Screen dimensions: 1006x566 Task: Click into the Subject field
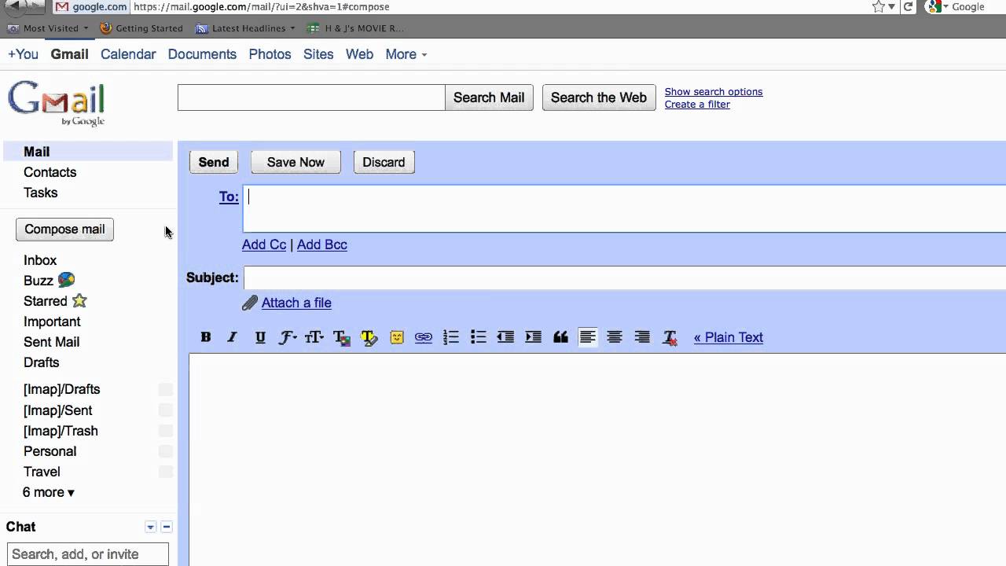click(x=625, y=278)
